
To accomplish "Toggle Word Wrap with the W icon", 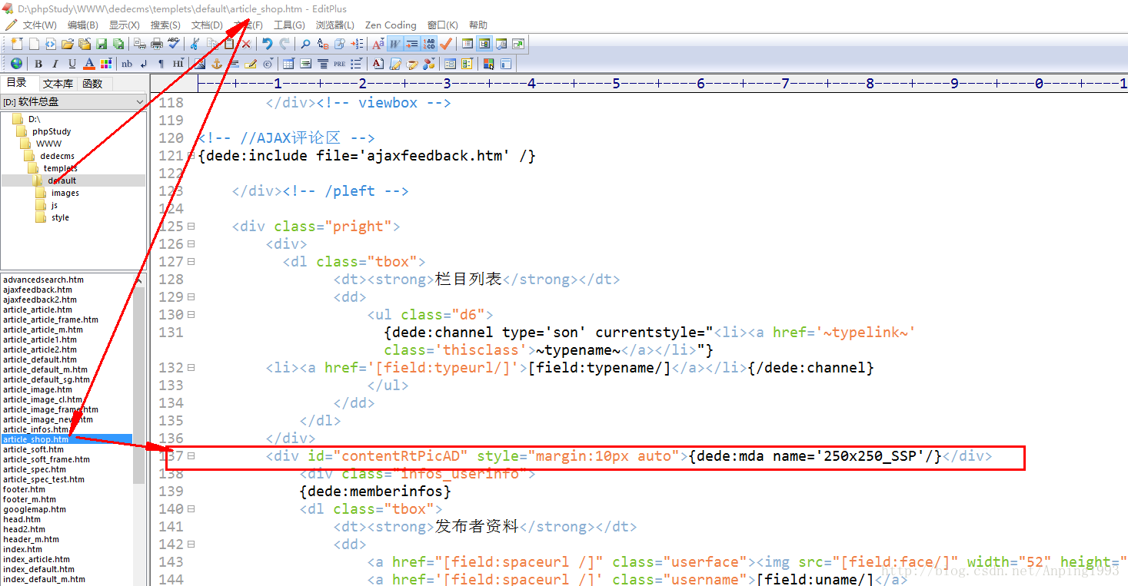I will point(394,44).
